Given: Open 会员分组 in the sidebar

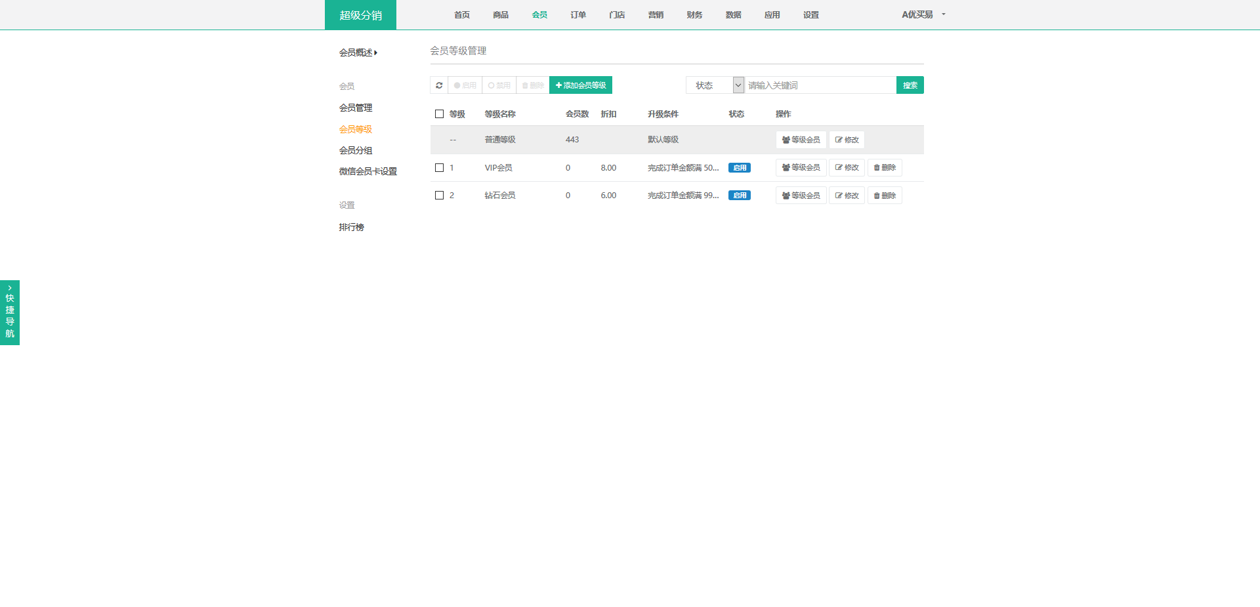Looking at the screenshot, I should point(356,150).
